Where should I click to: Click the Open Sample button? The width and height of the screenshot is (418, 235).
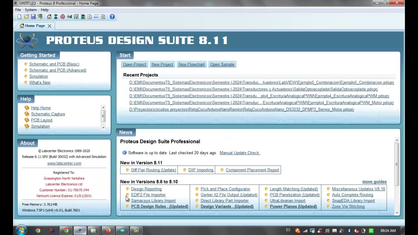point(222,64)
